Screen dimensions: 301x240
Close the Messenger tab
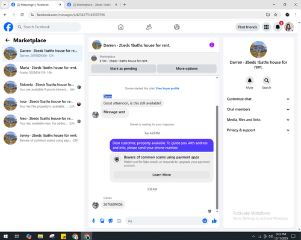[60, 5]
